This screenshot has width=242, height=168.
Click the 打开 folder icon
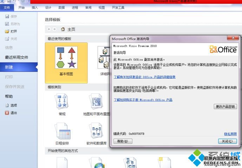7,31
